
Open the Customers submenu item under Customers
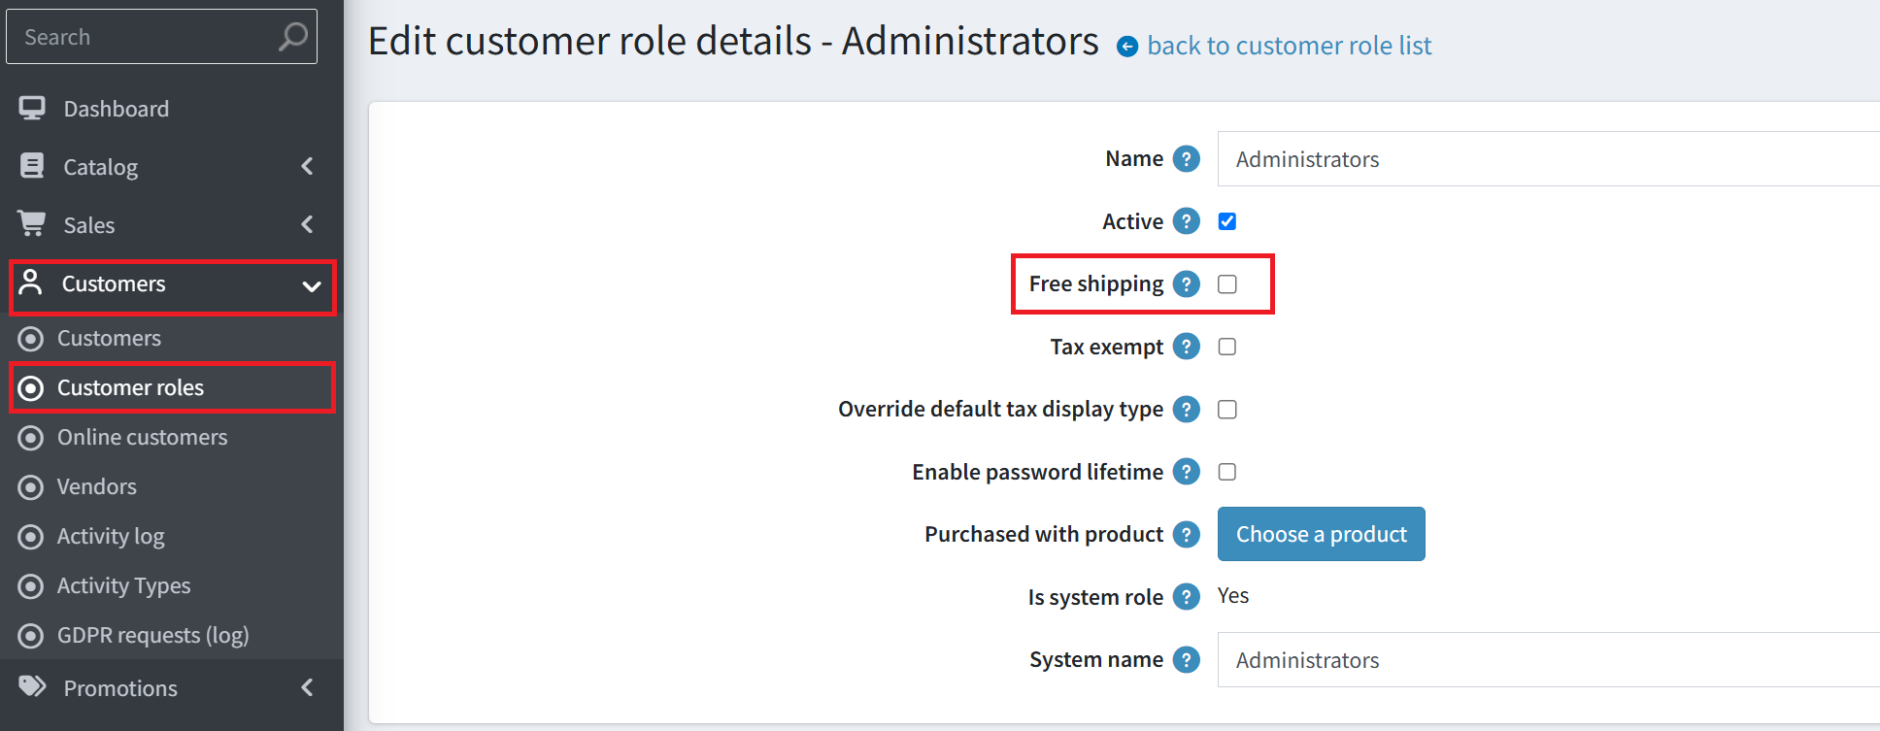pyautogui.click(x=172, y=338)
